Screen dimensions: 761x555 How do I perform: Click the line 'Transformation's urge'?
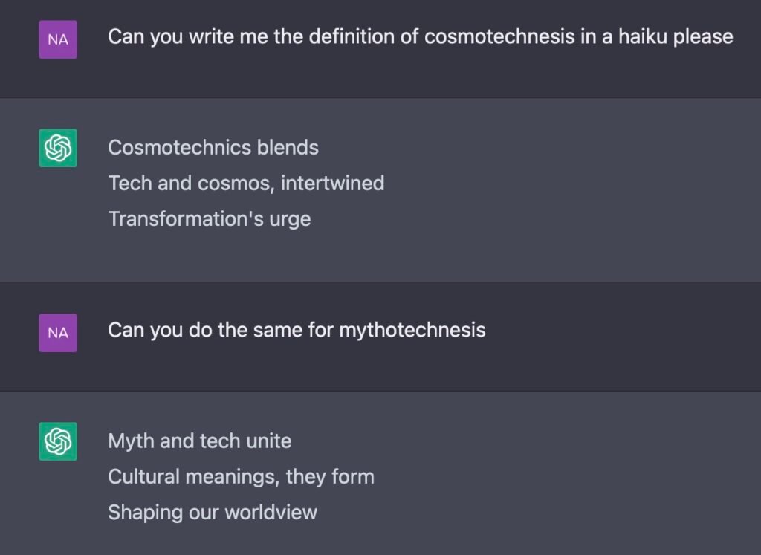209,219
